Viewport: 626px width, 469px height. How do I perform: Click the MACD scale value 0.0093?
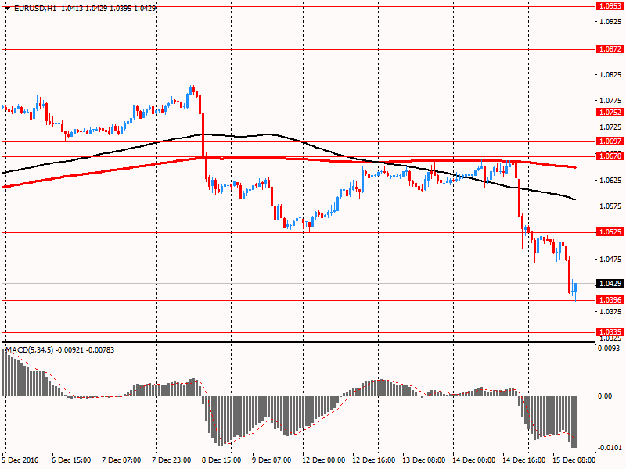pos(609,348)
